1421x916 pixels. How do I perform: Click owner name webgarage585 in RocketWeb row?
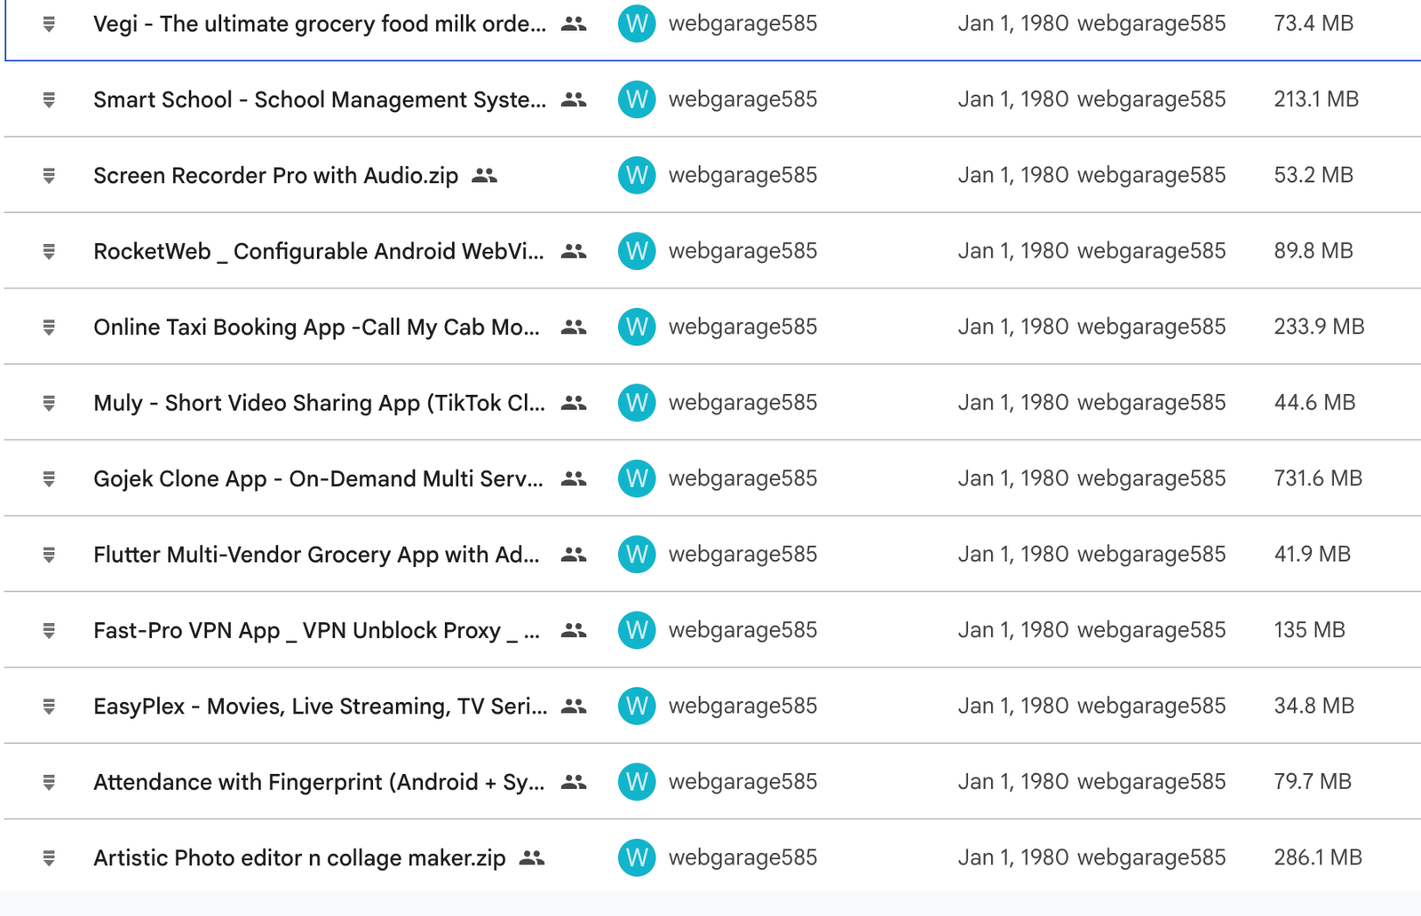pyautogui.click(x=742, y=251)
